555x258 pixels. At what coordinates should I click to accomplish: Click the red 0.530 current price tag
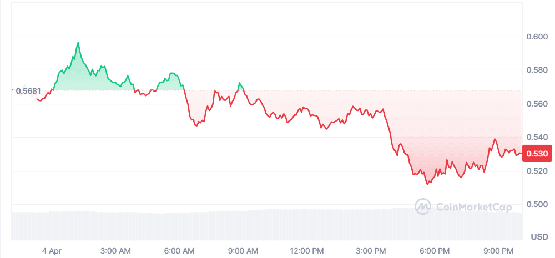click(537, 154)
